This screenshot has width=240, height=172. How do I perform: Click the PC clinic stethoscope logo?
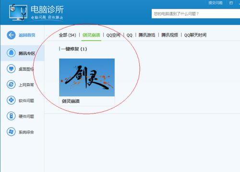tap(18, 12)
